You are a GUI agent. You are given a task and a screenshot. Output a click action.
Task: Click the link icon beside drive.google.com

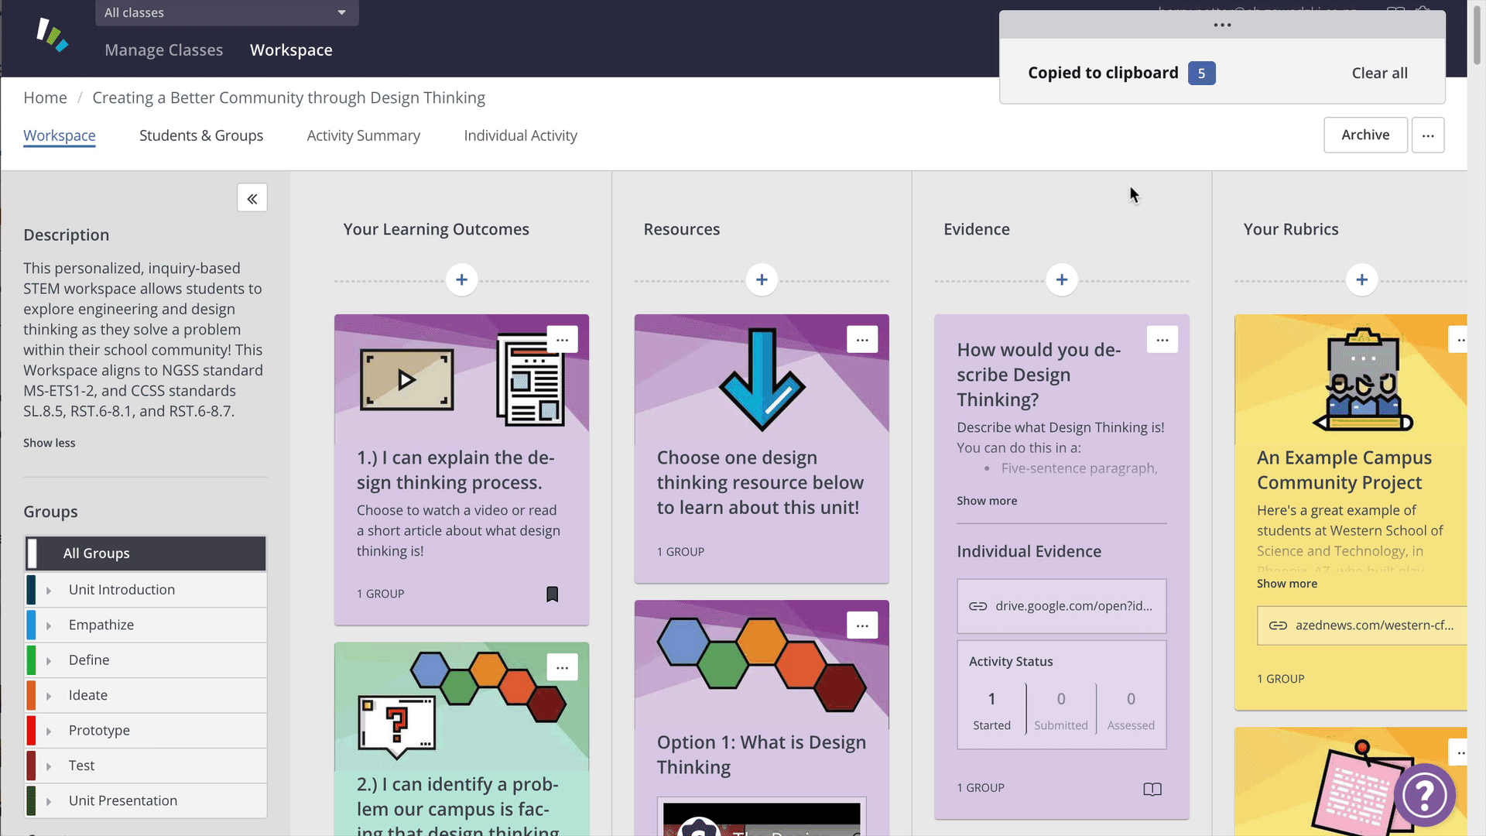(x=978, y=606)
